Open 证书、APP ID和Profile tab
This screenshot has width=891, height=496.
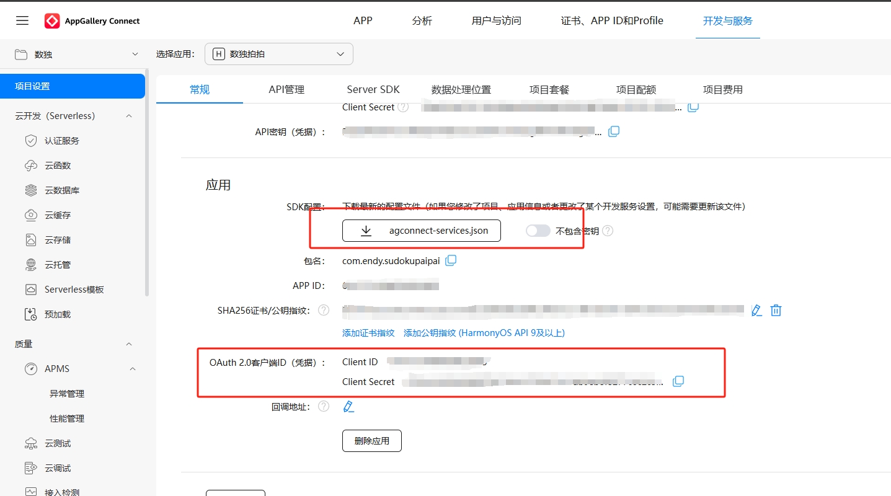612,20
